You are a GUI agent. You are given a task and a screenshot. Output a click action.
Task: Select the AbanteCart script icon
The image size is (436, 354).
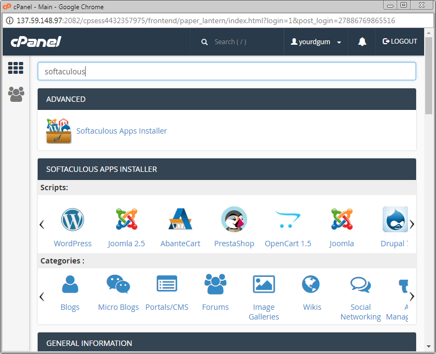(x=180, y=219)
